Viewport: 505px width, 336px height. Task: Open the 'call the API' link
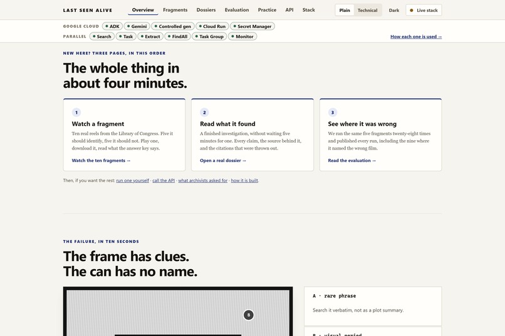(x=164, y=181)
